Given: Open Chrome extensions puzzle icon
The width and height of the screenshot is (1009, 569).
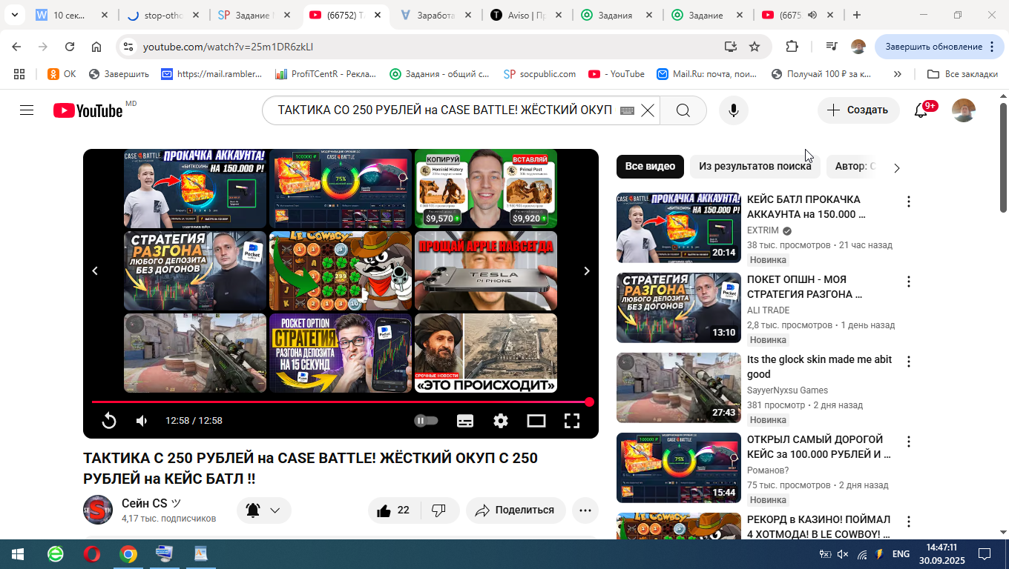Looking at the screenshot, I should (x=792, y=47).
